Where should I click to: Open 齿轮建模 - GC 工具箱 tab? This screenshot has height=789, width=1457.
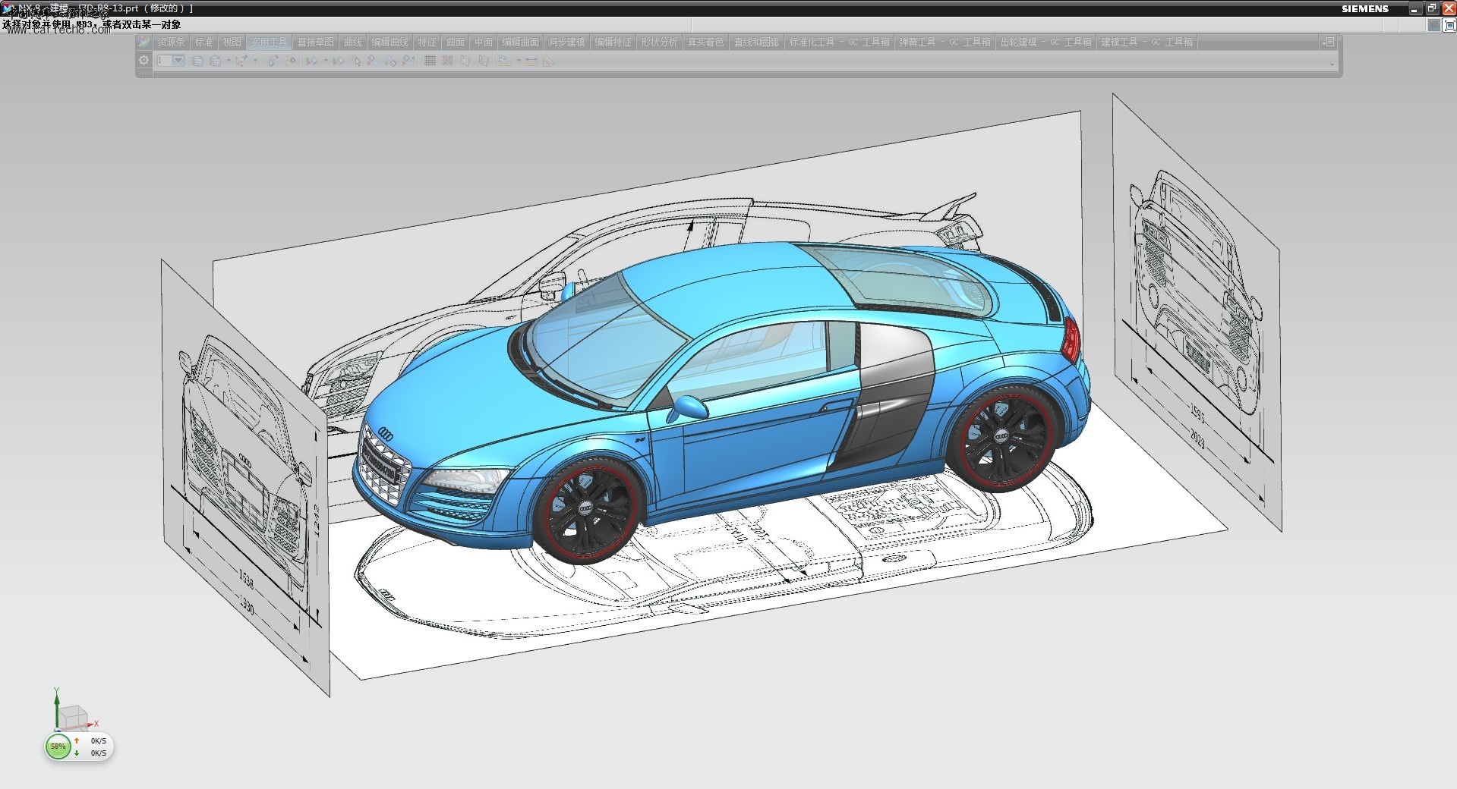pyautogui.click(x=1046, y=42)
